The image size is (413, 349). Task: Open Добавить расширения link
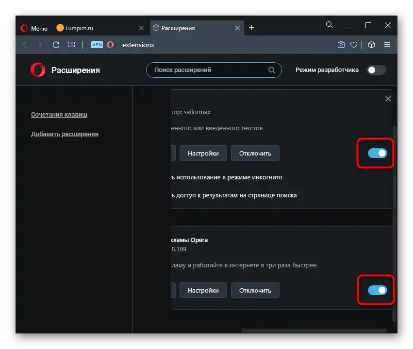65,134
